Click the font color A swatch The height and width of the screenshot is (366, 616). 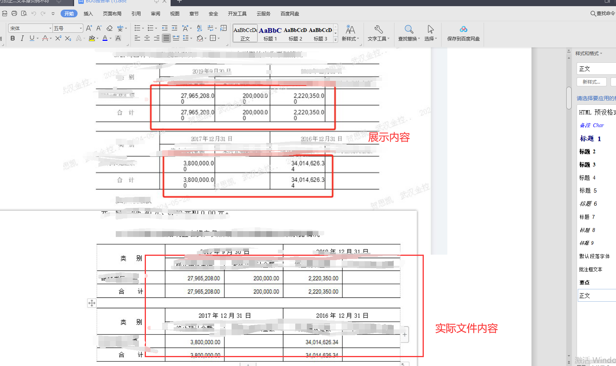pyautogui.click(x=105, y=38)
